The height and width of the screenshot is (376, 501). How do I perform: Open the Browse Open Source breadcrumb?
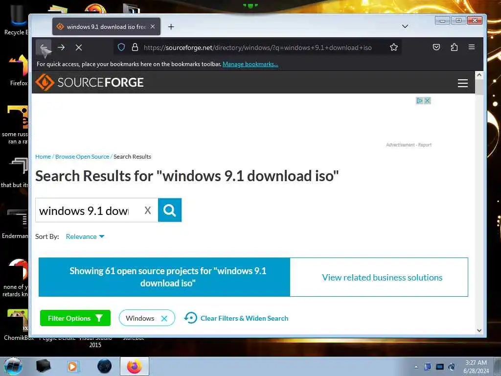coord(82,157)
